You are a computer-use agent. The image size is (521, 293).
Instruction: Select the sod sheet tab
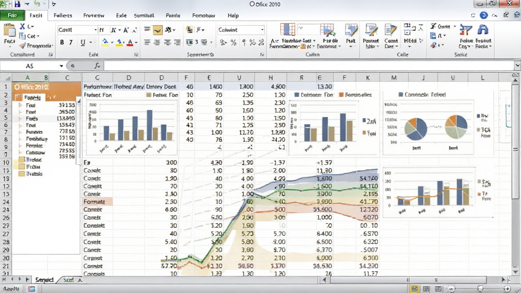(68, 280)
